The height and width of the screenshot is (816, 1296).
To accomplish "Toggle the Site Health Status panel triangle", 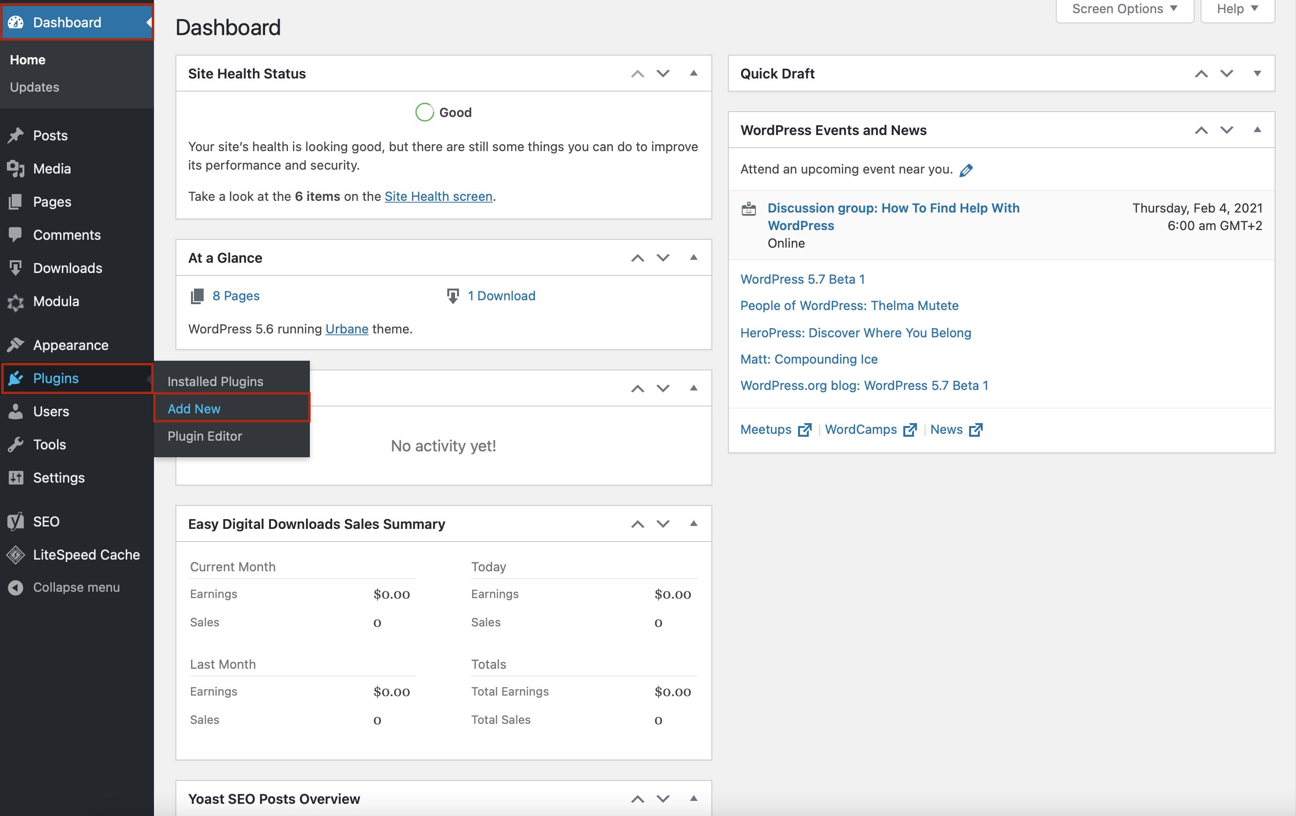I will pyautogui.click(x=694, y=73).
